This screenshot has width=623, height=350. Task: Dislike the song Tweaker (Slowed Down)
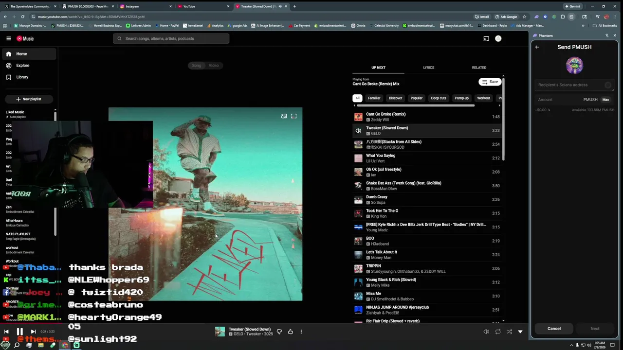point(279,332)
